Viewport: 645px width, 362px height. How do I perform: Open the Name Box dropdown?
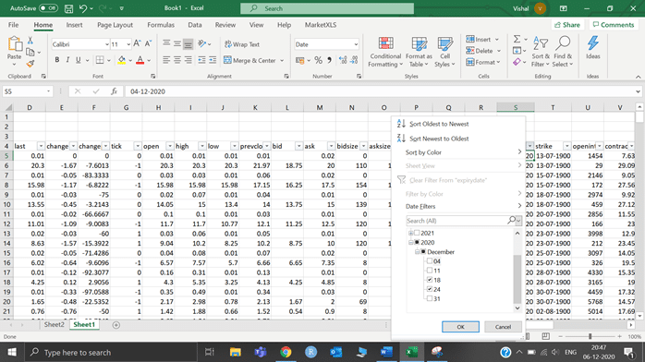pyautogui.click(x=49, y=91)
